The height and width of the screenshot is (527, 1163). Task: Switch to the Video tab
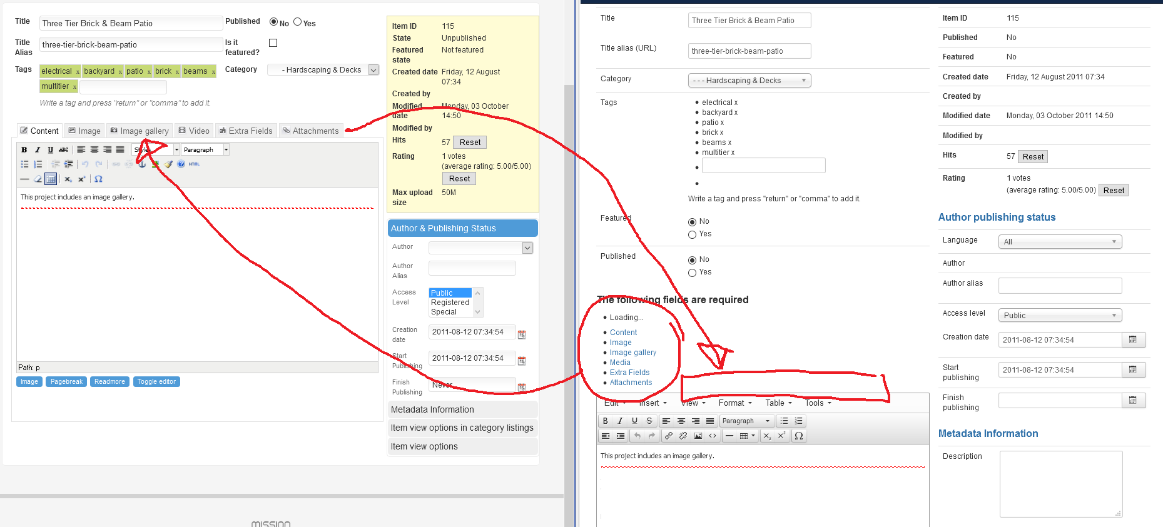coord(194,131)
